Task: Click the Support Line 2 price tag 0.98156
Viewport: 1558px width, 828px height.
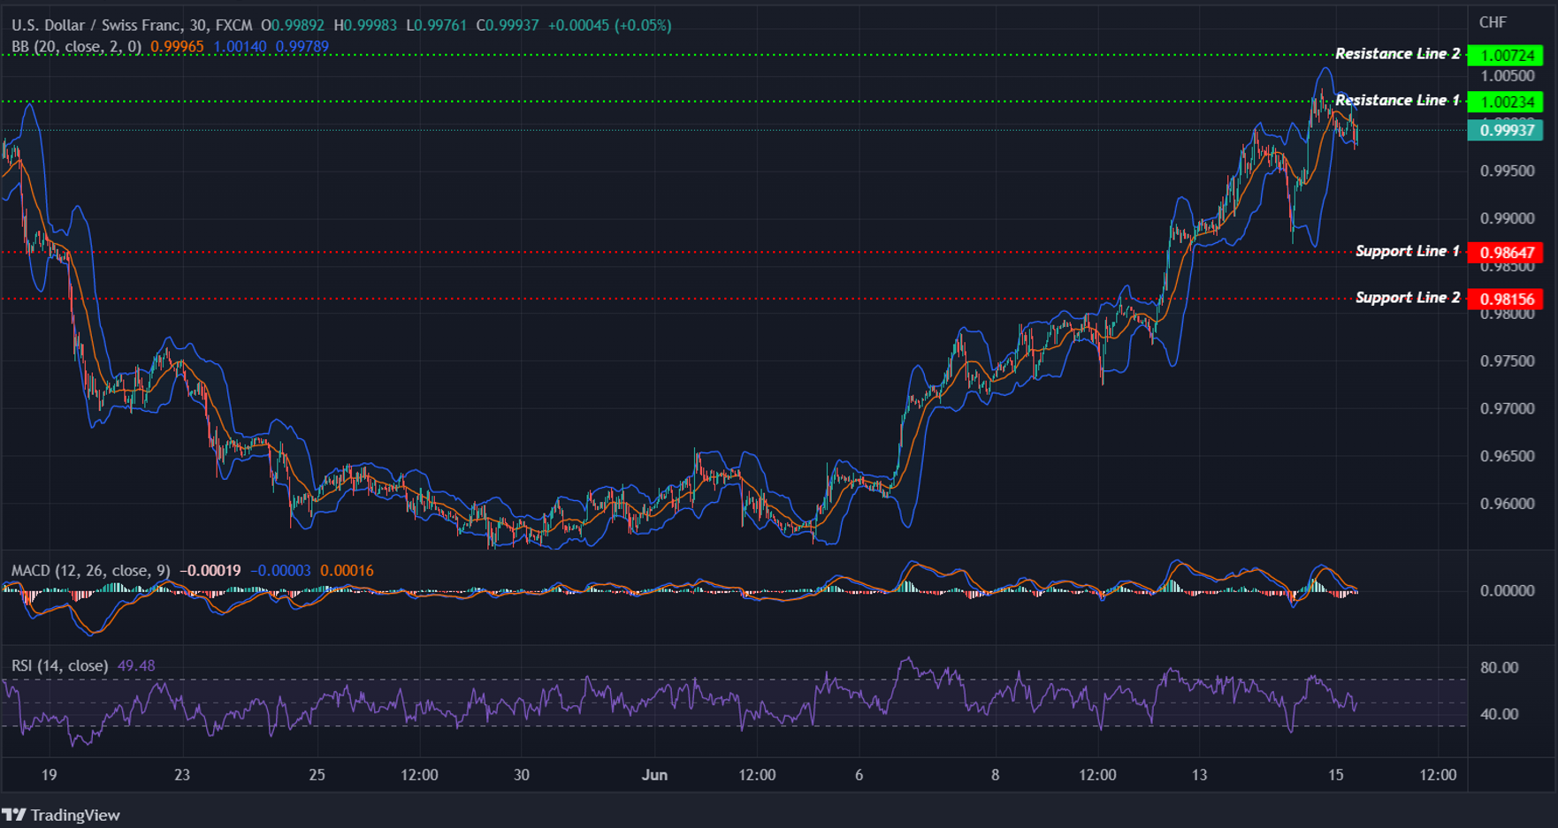Action: pyautogui.click(x=1506, y=298)
